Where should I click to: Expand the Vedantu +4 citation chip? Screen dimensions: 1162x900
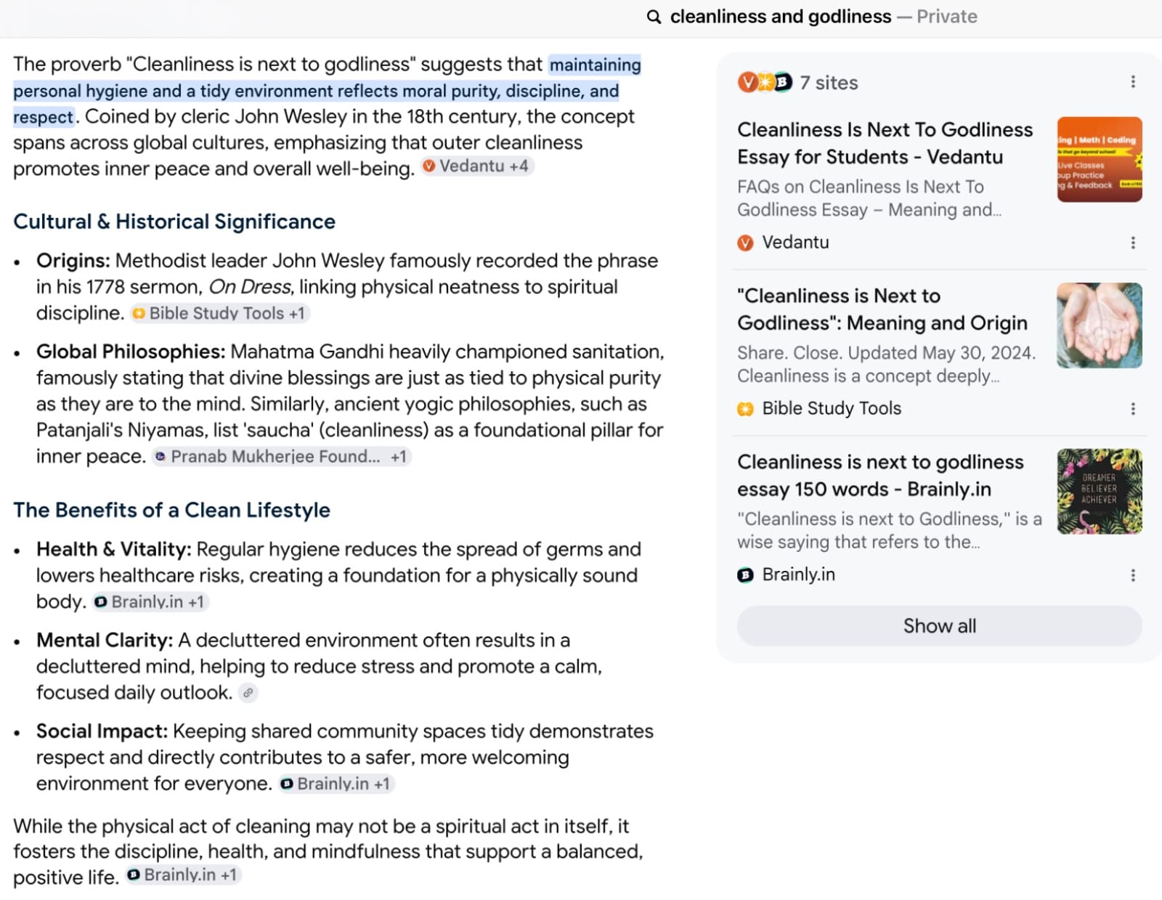478,166
